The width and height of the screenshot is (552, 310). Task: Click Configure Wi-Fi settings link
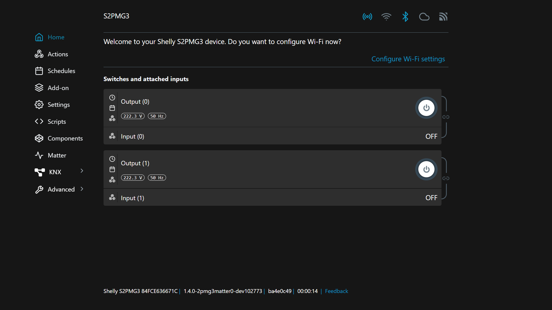click(408, 59)
